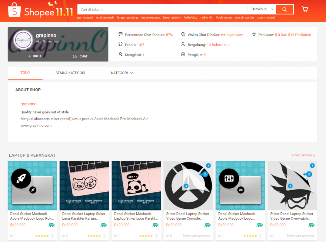Click the product count '107'

(x=141, y=45)
